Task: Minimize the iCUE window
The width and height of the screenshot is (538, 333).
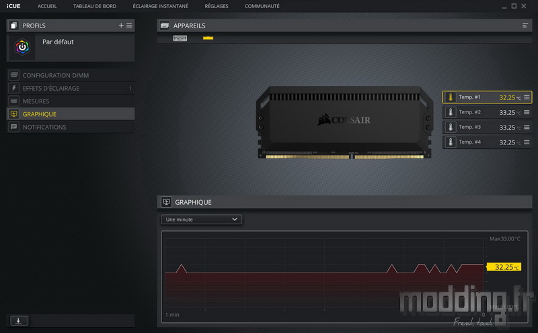Action: pos(504,7)
